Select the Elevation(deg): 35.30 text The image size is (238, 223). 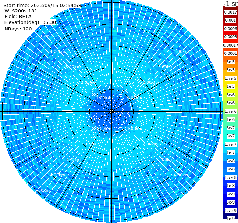pyautogui.click(x=30, y=22)
